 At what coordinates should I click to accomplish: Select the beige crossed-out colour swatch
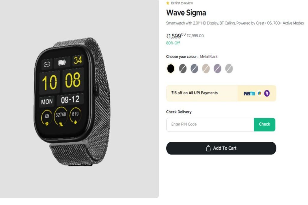(206, 69)
